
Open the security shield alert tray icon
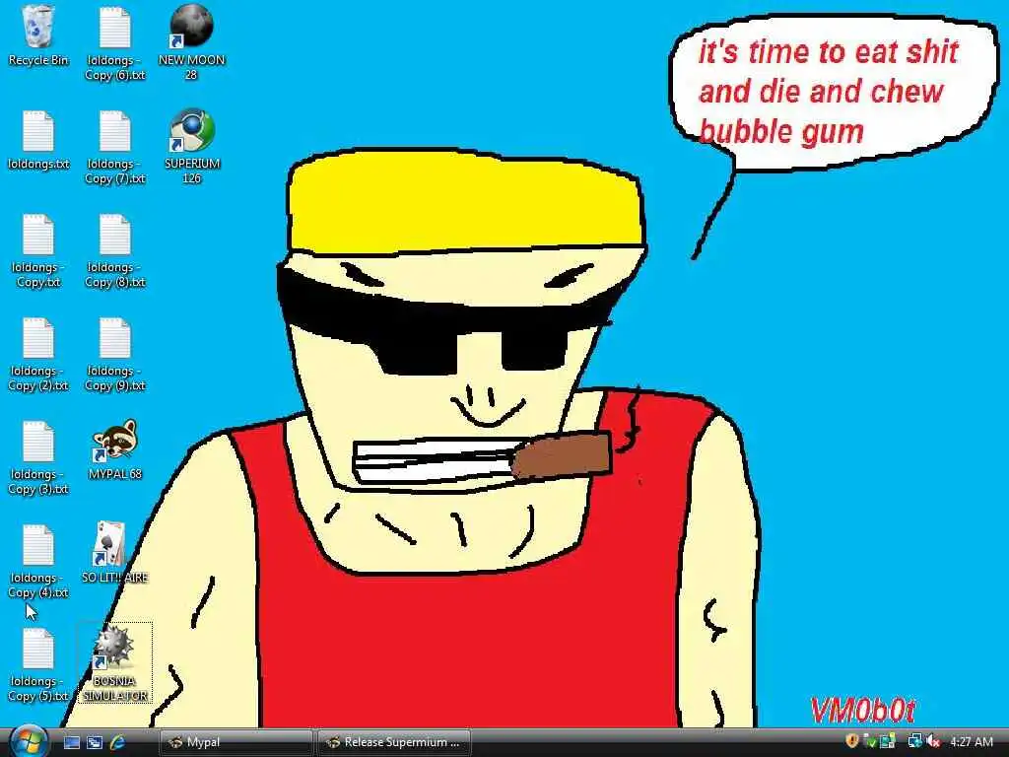point(852,741)
